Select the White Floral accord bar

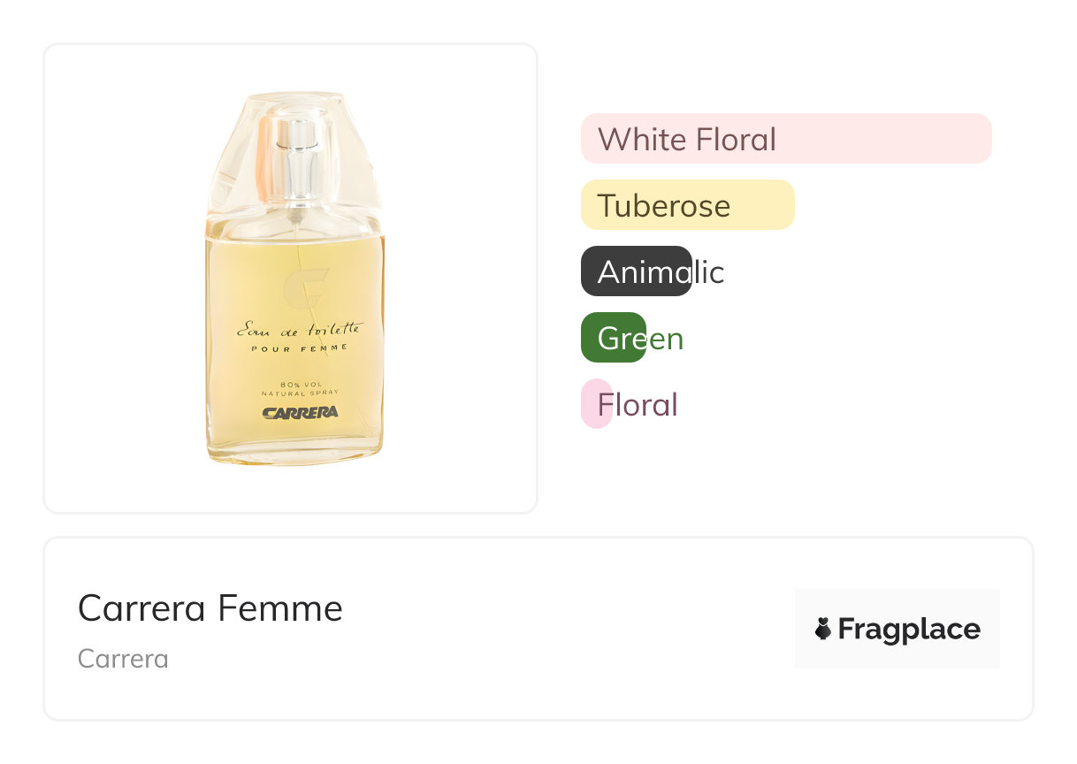pos(786,139)
